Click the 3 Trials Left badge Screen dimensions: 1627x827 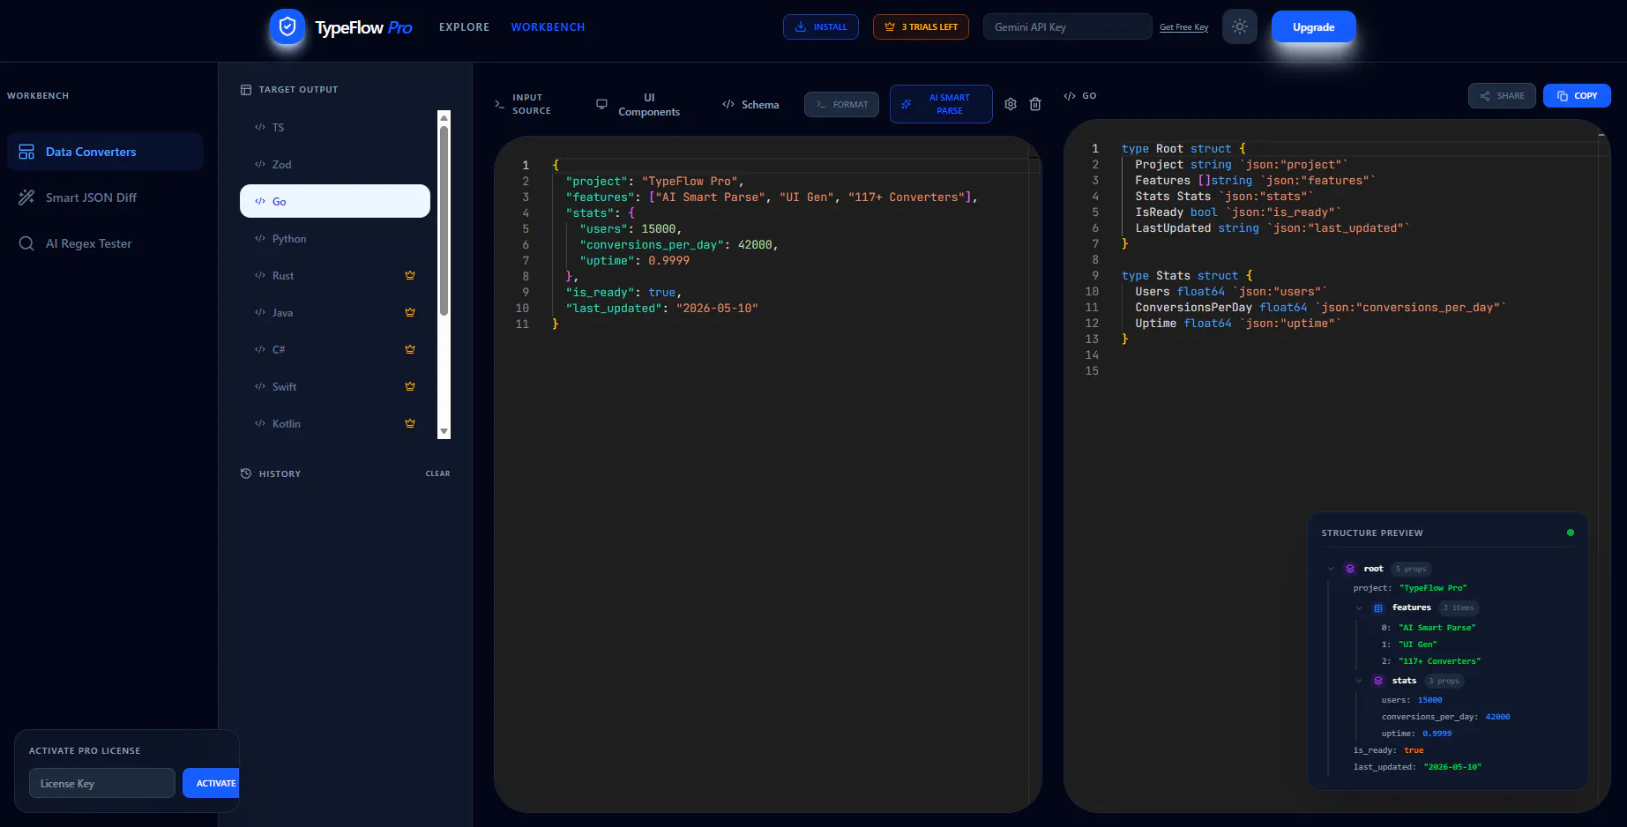(921, 26)
